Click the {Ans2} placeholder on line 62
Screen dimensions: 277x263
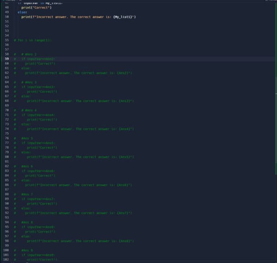pos(123,73)
